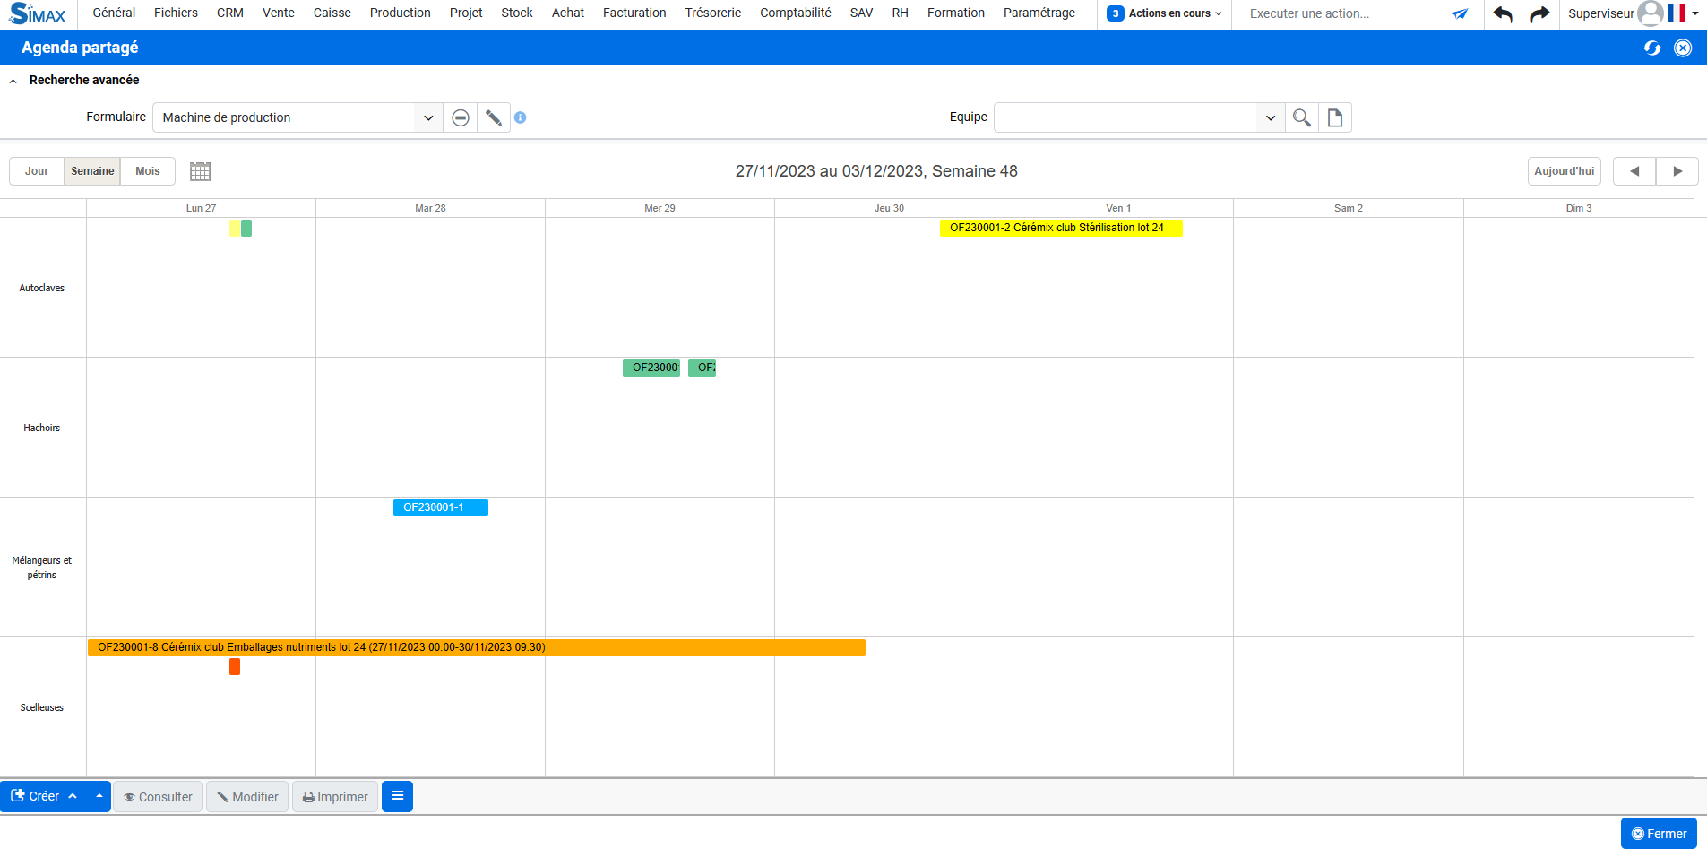
Task: Switch calendar to Jour view
Action: coord(37,171)
